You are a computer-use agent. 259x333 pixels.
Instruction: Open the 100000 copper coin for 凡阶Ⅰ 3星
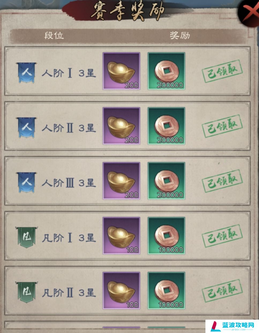pyautogui.click(x=166, y=236)
